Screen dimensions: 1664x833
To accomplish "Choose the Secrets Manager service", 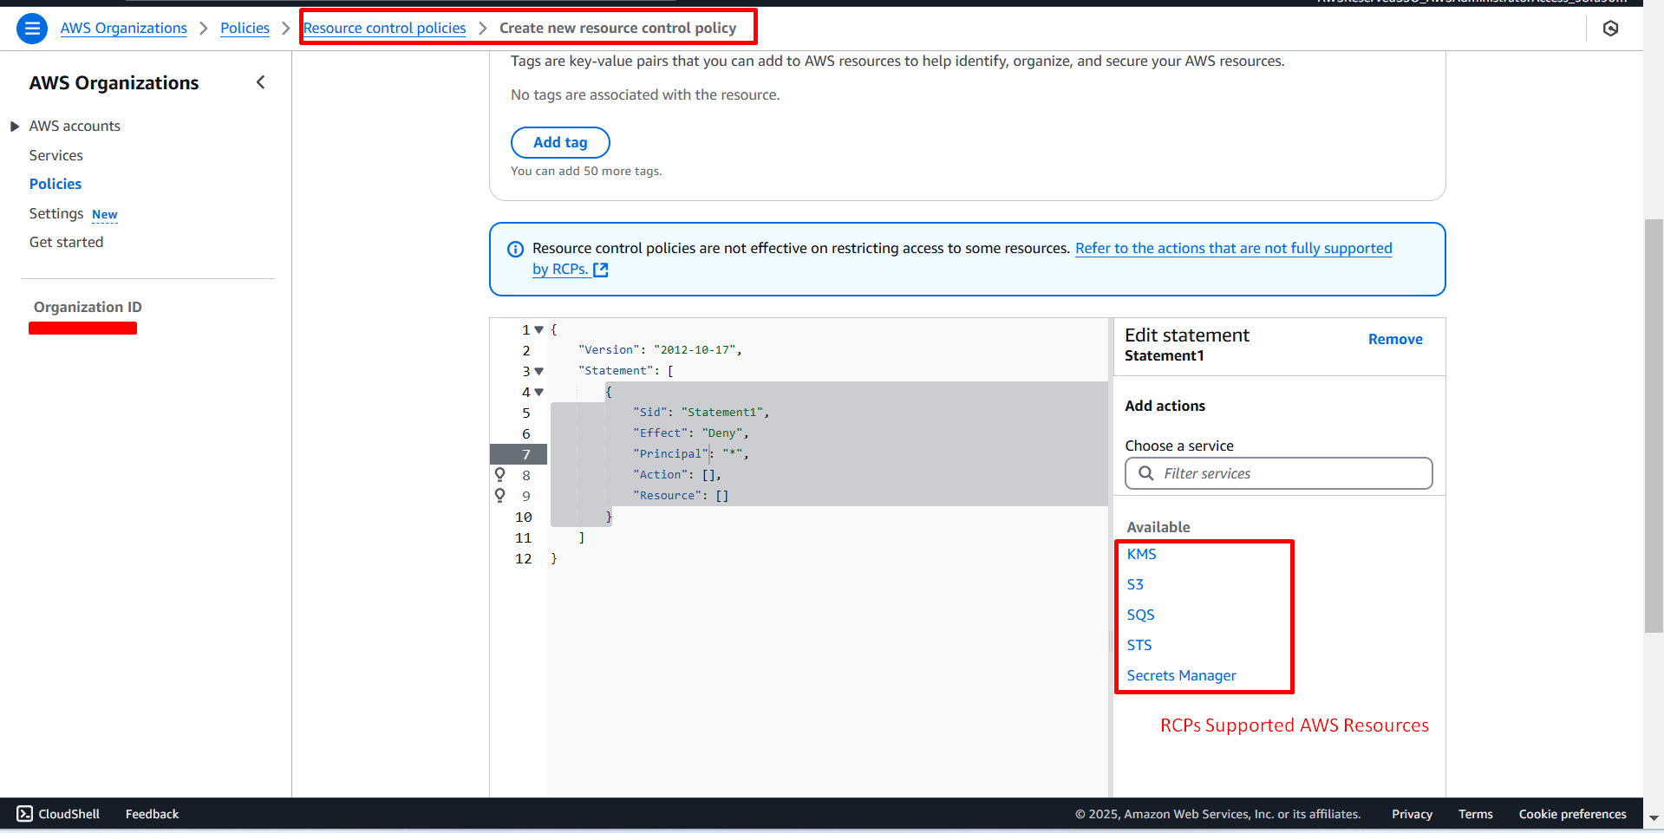I will pos(1181,675).
